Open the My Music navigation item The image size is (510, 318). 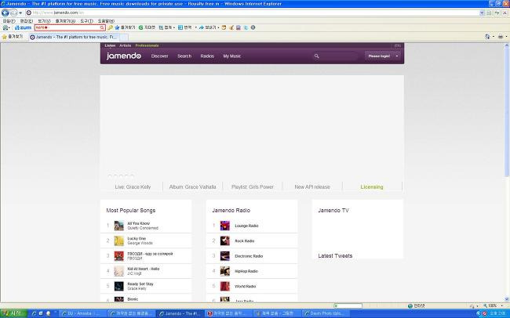point(232,56)
